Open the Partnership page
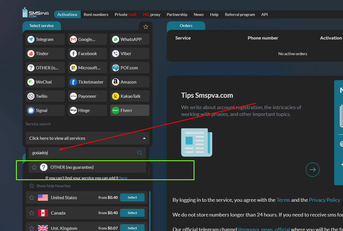343x231 pixels. pyautogui.click(x=177, y=14)
